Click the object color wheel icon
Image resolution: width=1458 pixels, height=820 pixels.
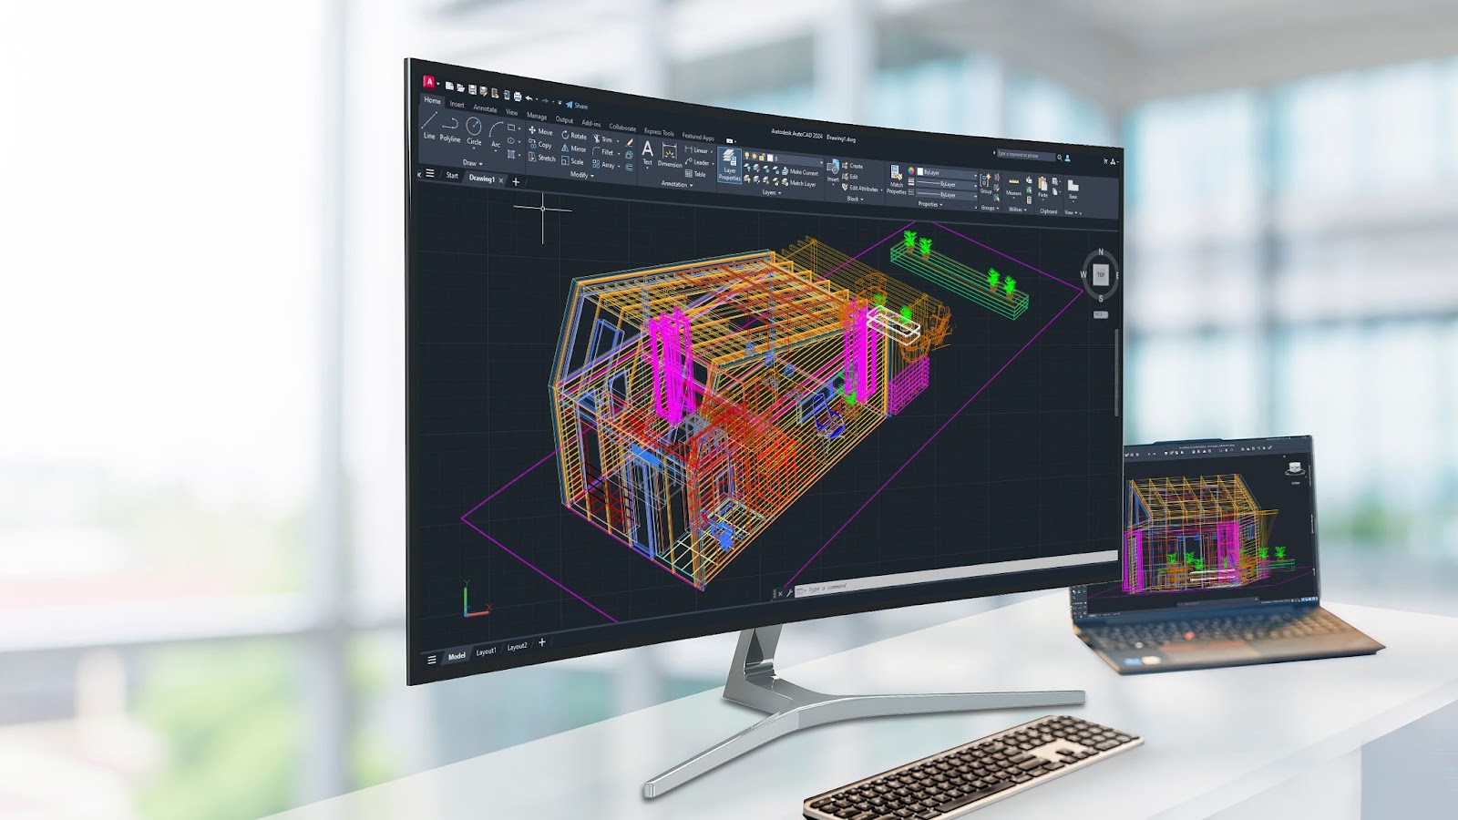coord(911,170)
